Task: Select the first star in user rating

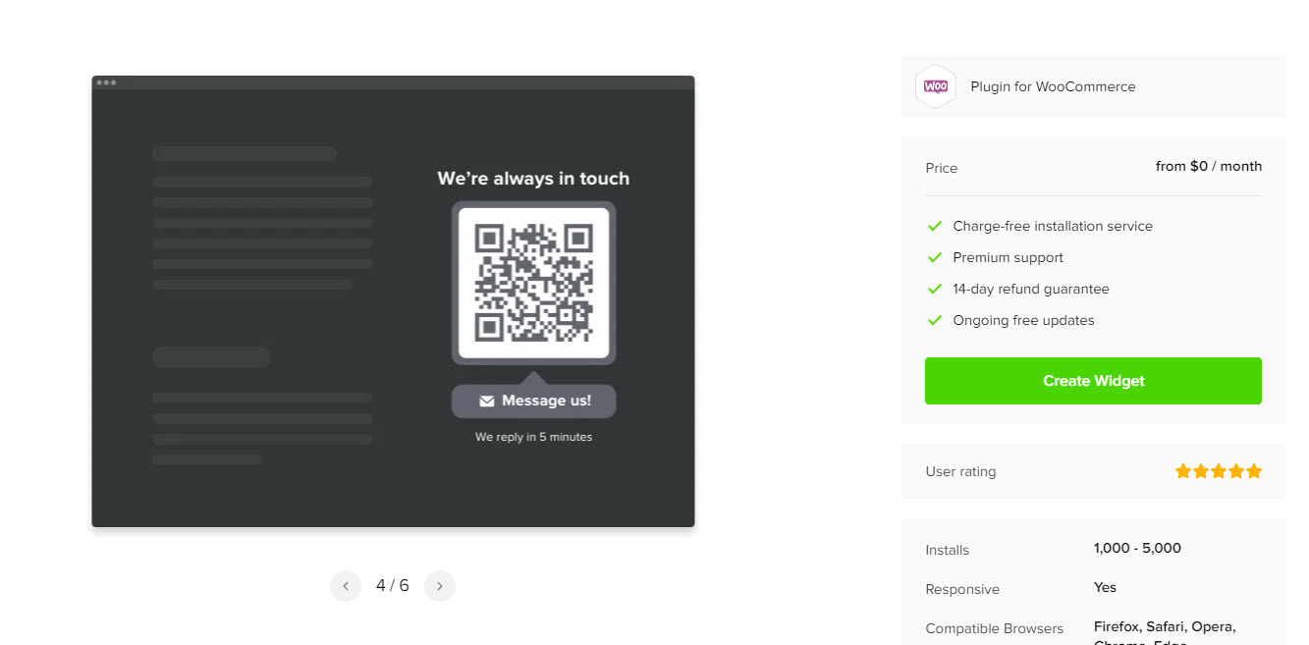Action: click(x=1183, y=470)
